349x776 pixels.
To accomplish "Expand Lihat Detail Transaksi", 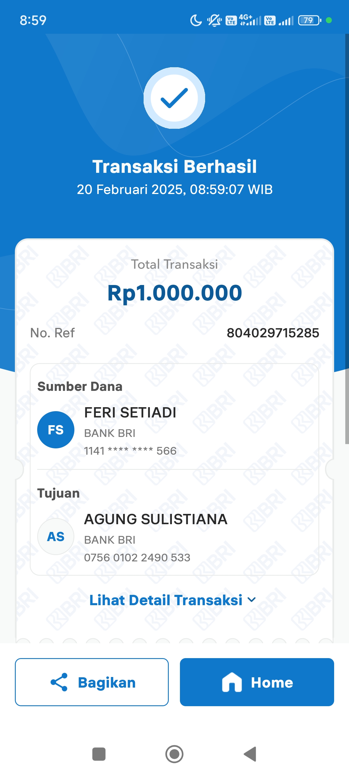I will tap(166, 600).
